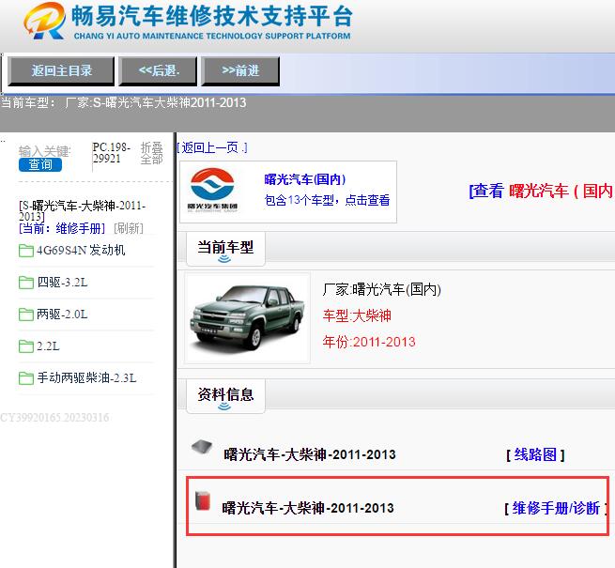
Task: Open the [维修手册/诊断] link
Action: point(556,508)
